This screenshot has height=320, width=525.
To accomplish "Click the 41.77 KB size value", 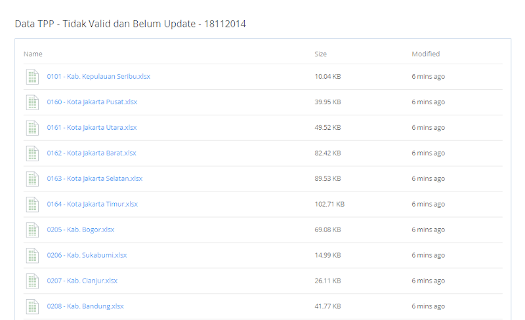I will pyautogui.click(x=327, y=306).
